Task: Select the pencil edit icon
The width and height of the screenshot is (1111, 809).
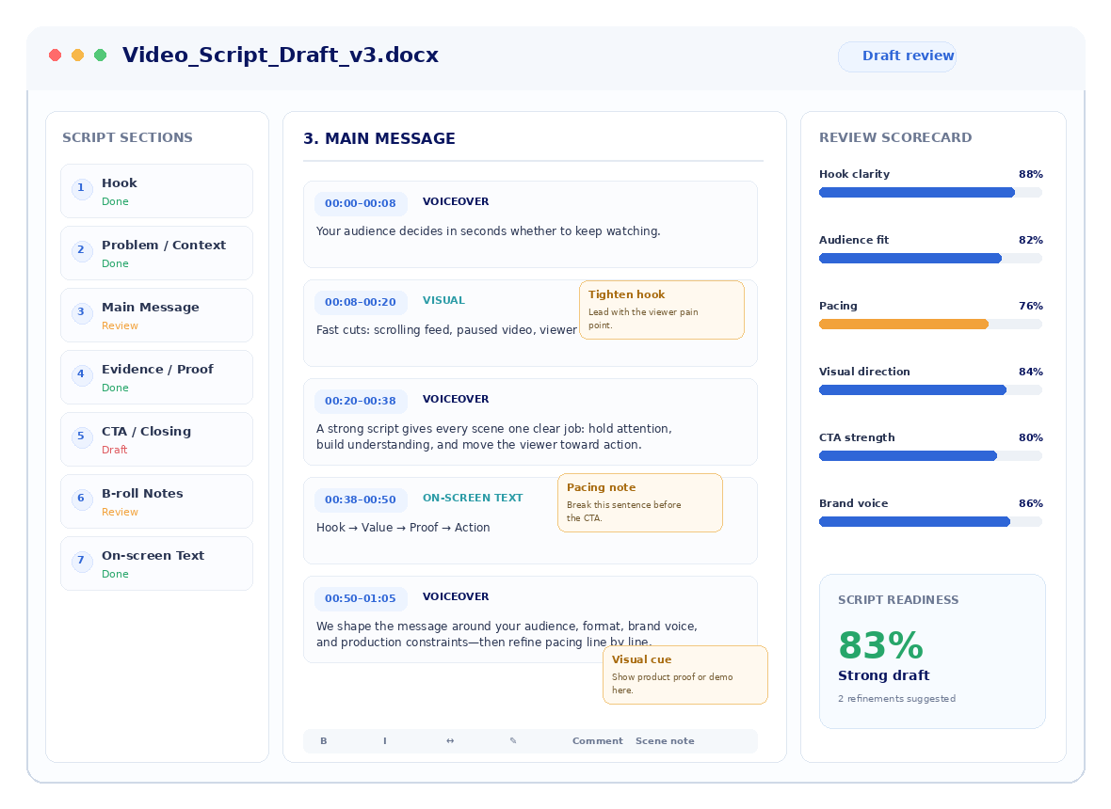Action: pyautogui.click(x=513, y=741)
